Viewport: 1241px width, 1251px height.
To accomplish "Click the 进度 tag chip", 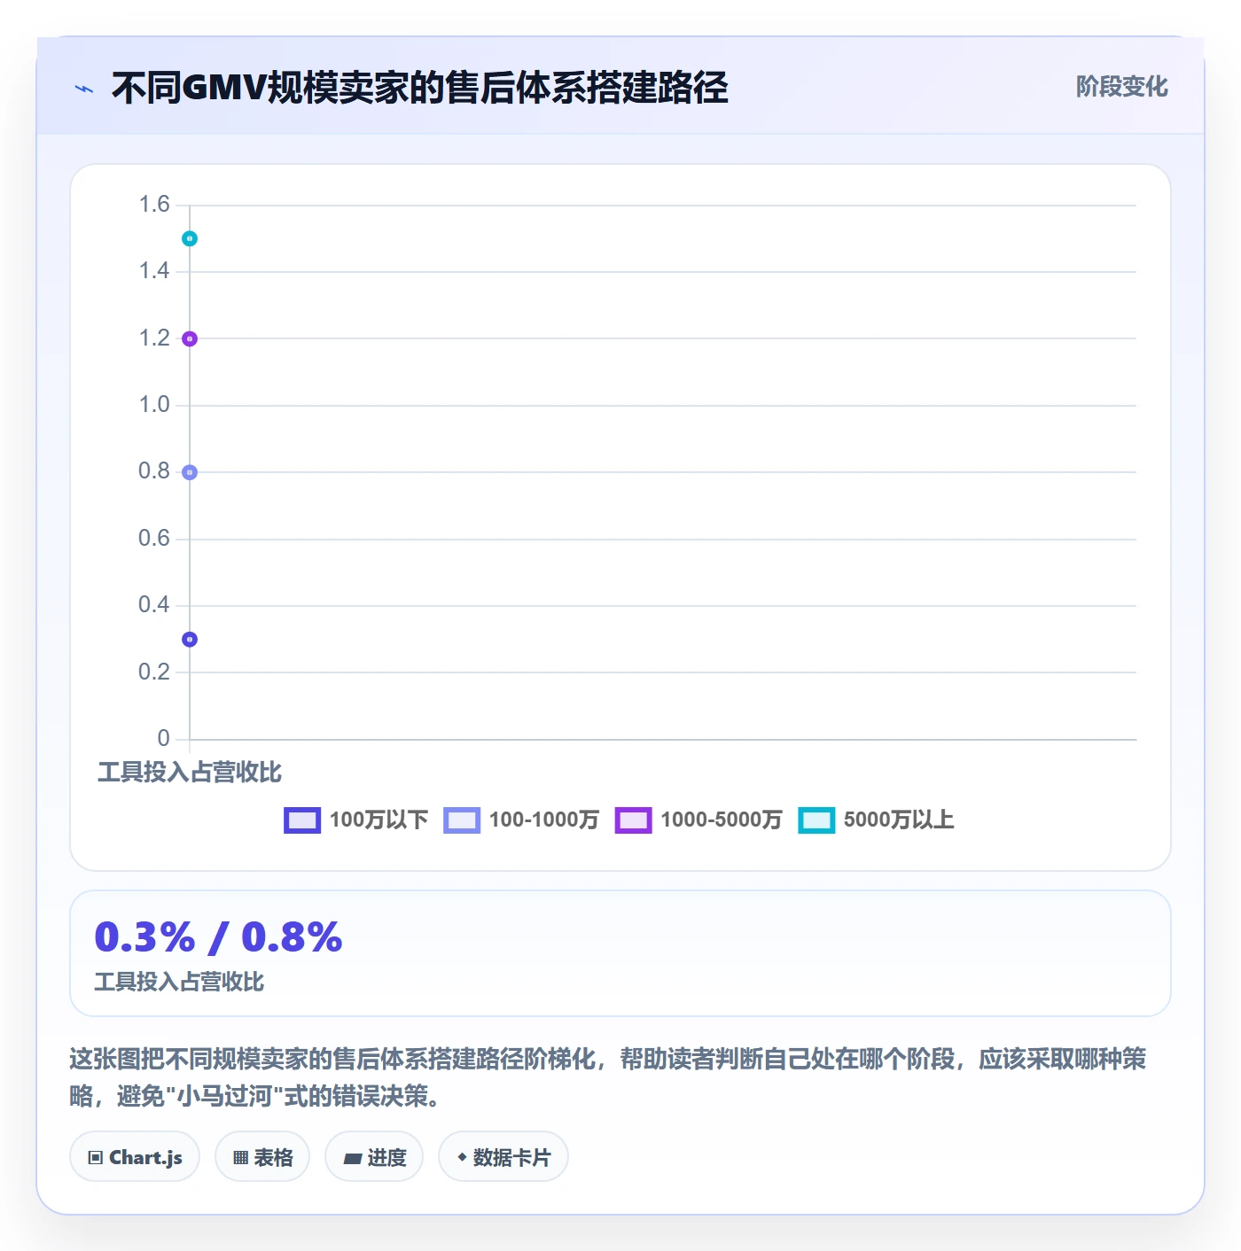I will point(374,1156).
